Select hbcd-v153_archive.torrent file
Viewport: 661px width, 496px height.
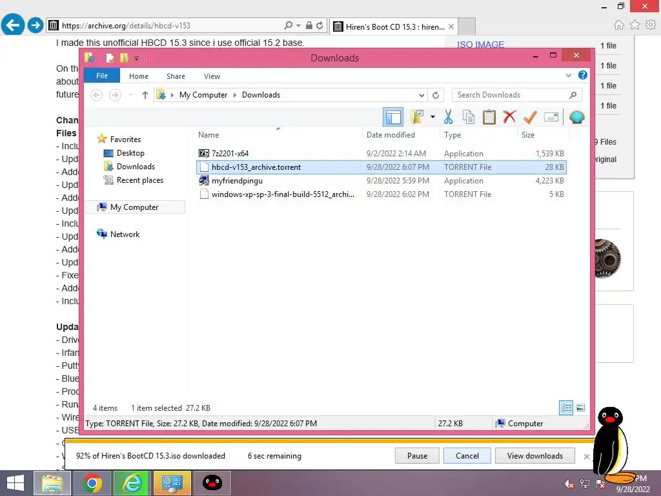[381, 167]
